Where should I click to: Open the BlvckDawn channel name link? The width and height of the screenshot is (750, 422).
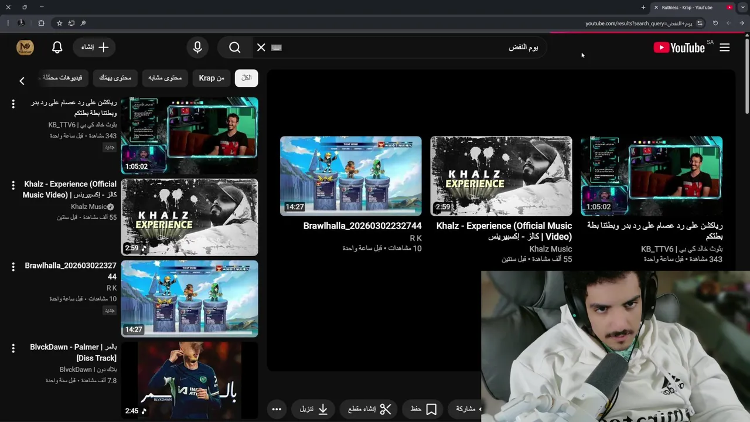[88, 369]
